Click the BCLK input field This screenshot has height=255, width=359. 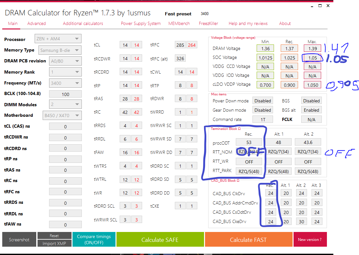pyautogui.click(x=65, y=94)
